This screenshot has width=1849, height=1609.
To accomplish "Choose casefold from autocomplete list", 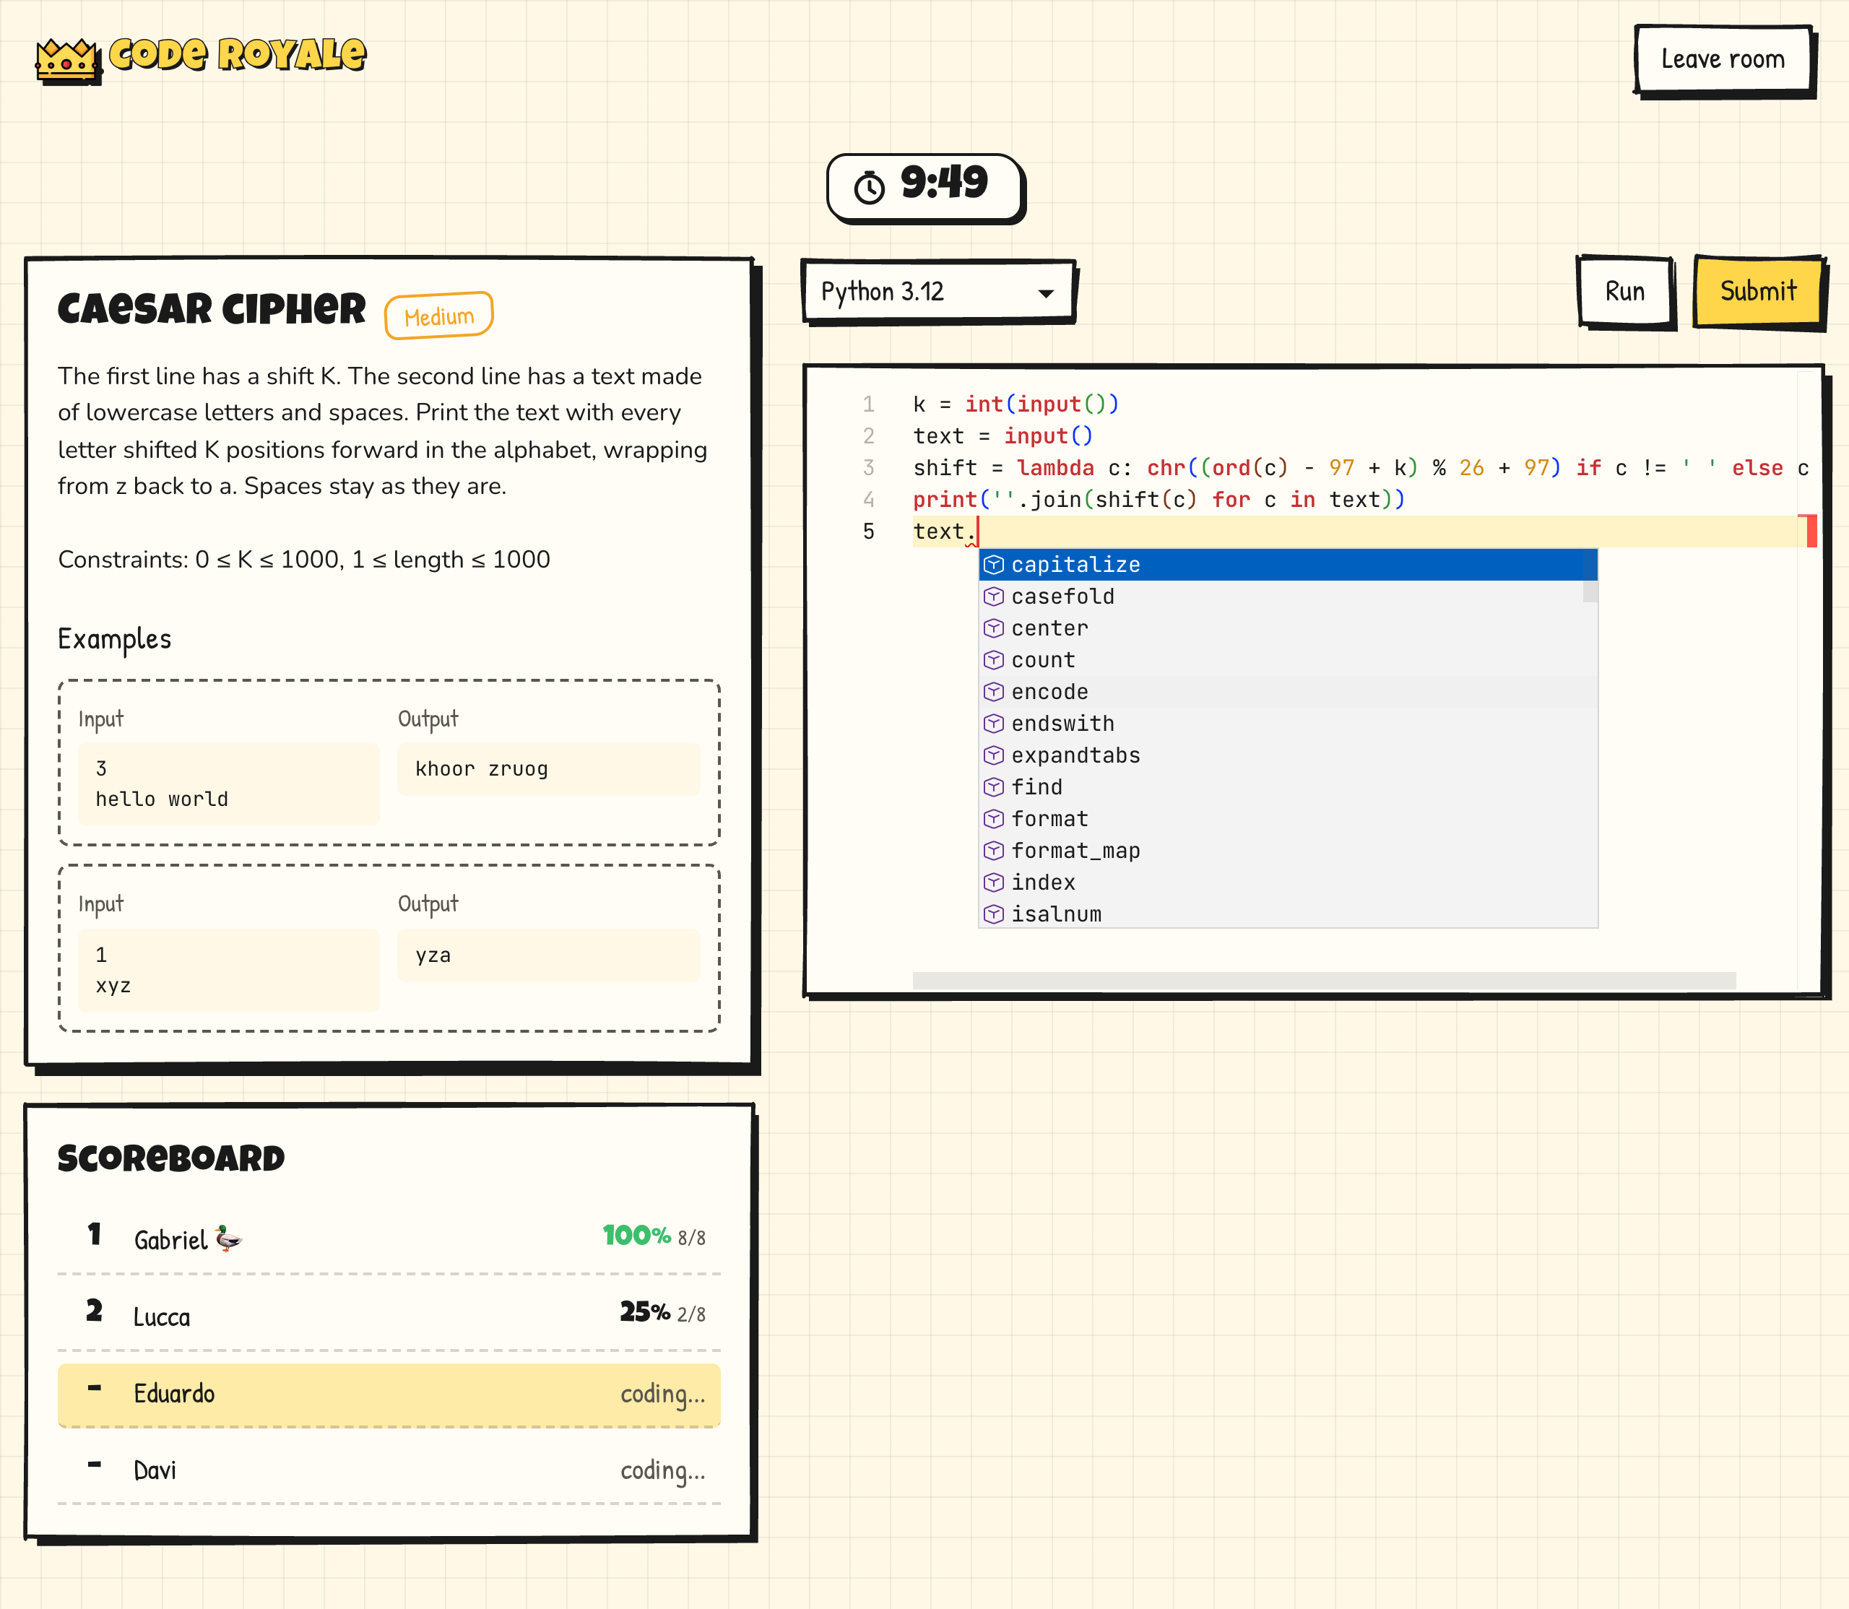I will point(1287,597).
